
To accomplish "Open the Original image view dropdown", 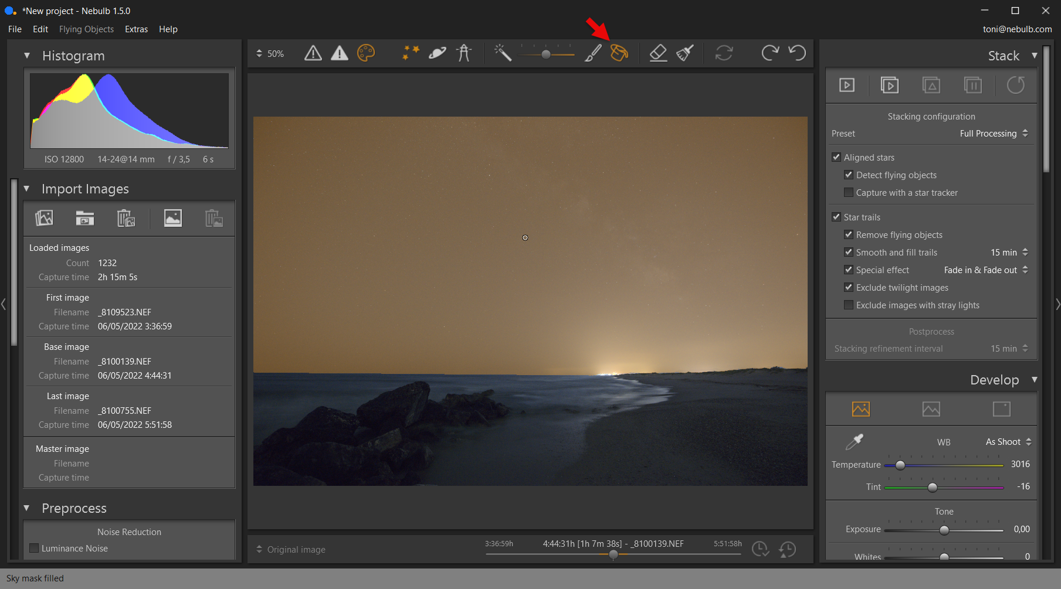I will tap(291, 550).
